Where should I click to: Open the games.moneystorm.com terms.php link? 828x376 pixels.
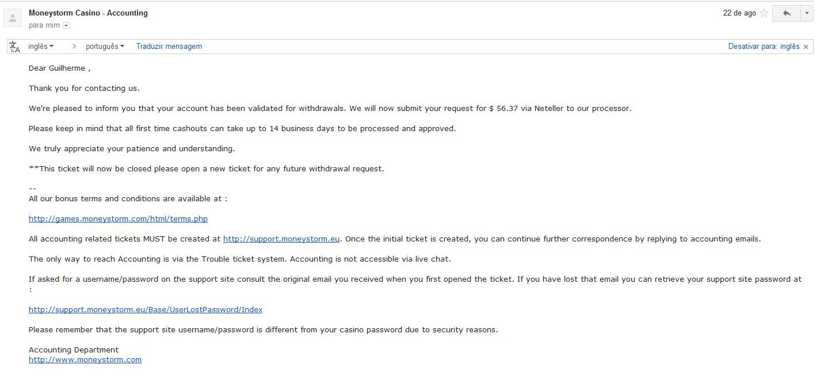point(118,219)
